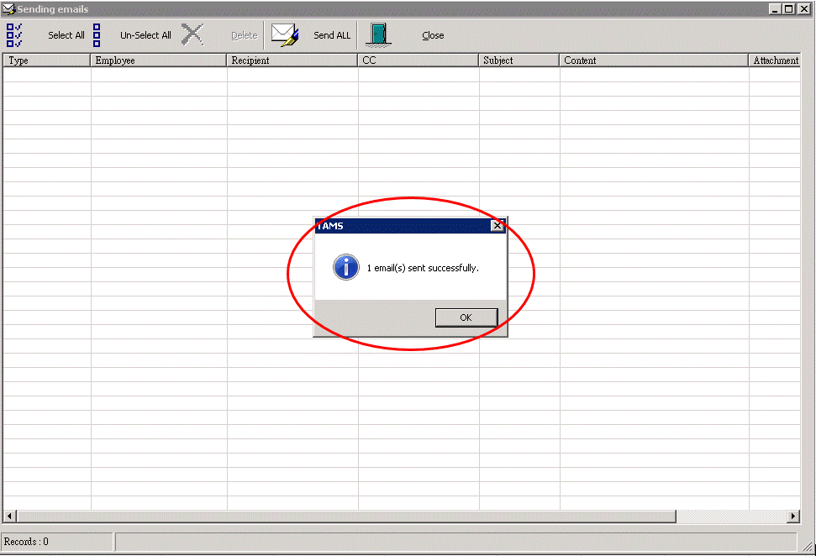This screenshot has height=556, width=816.
Task: Sort by the Recipient column header
Action: point(292,60)
